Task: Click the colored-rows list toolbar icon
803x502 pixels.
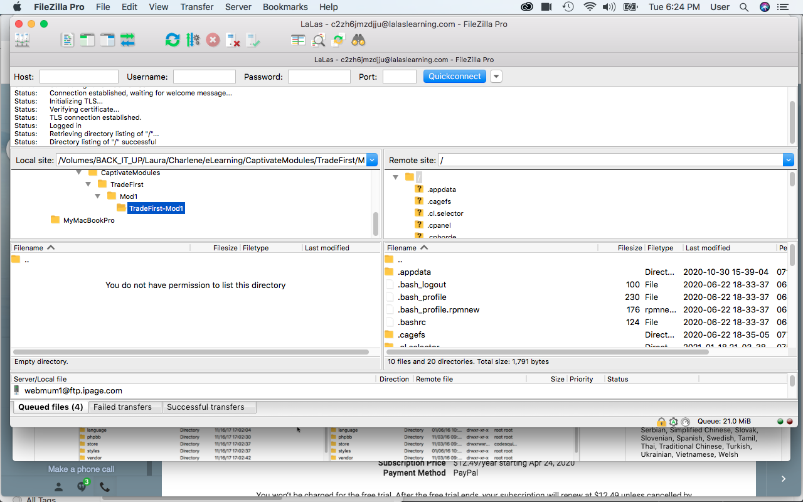Action: tap(298, 40)
